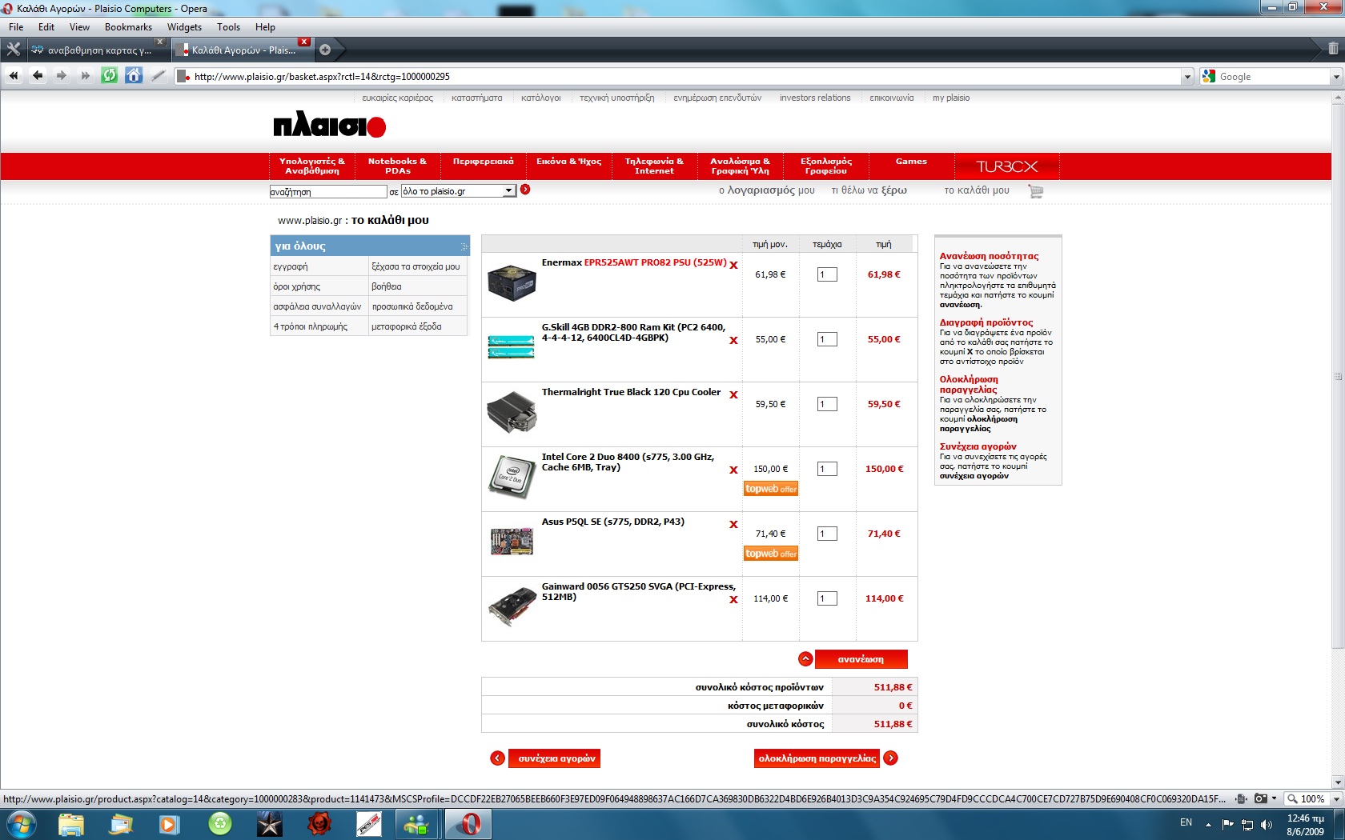The width and height of the screenshot is (1345, 840).
Task: Click the fast forward navigation button
Action: pyautogui.click(x=85, y=76)
